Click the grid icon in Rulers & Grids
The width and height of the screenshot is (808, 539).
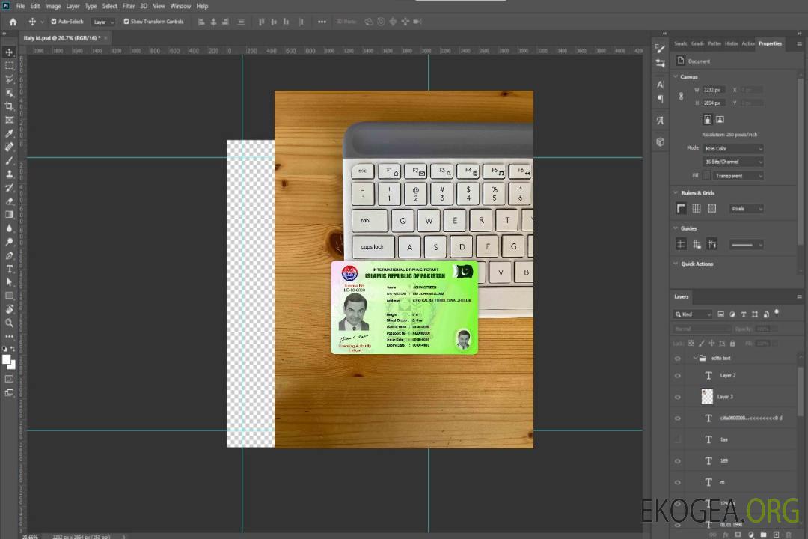pyautogui.click(x=697, y=208)
